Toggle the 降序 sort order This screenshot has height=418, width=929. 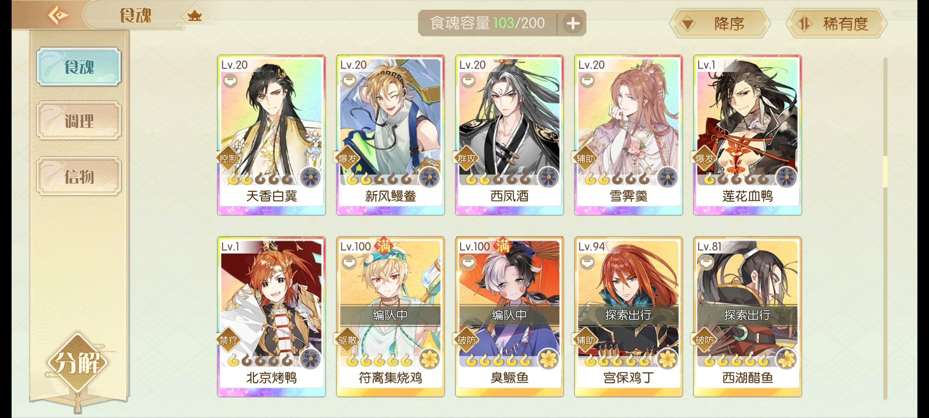pyautogui.click(x=720, y=24)
